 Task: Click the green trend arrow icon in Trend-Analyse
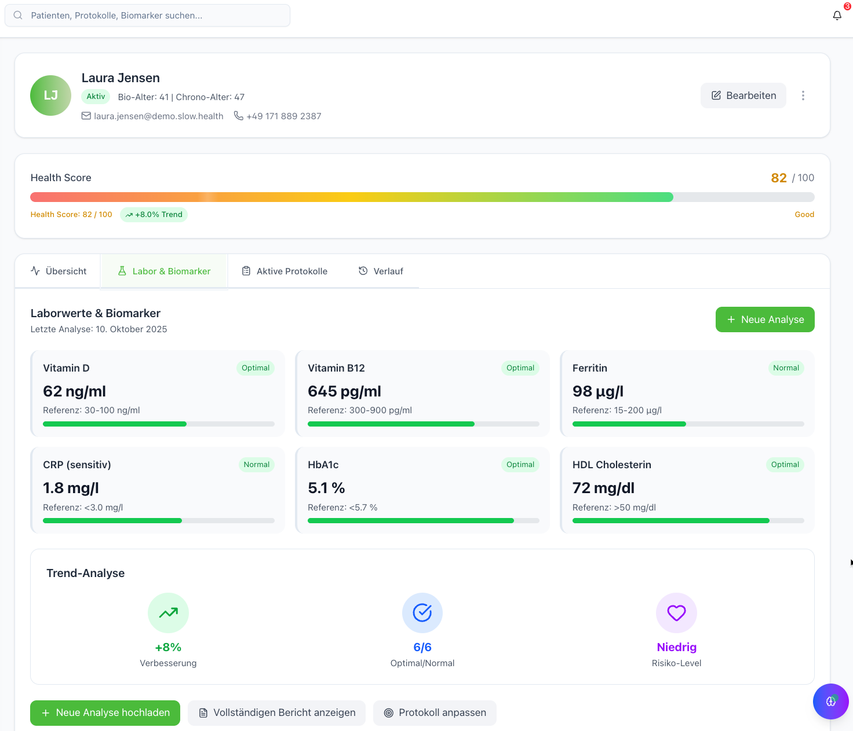coord(168,612)
